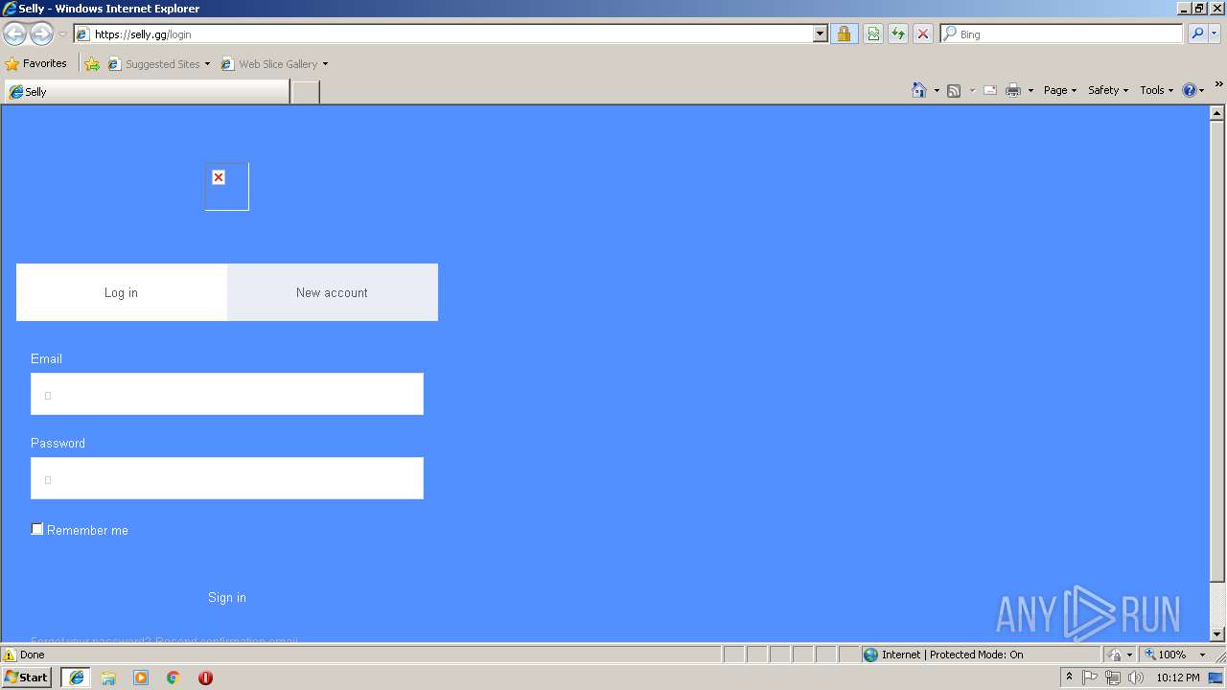
Task: Click the Show desktop tray button
Action: tap(1216, 678)
